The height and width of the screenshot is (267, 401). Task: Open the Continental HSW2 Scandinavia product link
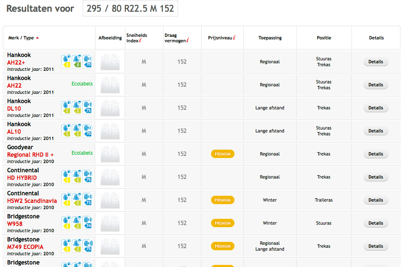click(32, 201)
